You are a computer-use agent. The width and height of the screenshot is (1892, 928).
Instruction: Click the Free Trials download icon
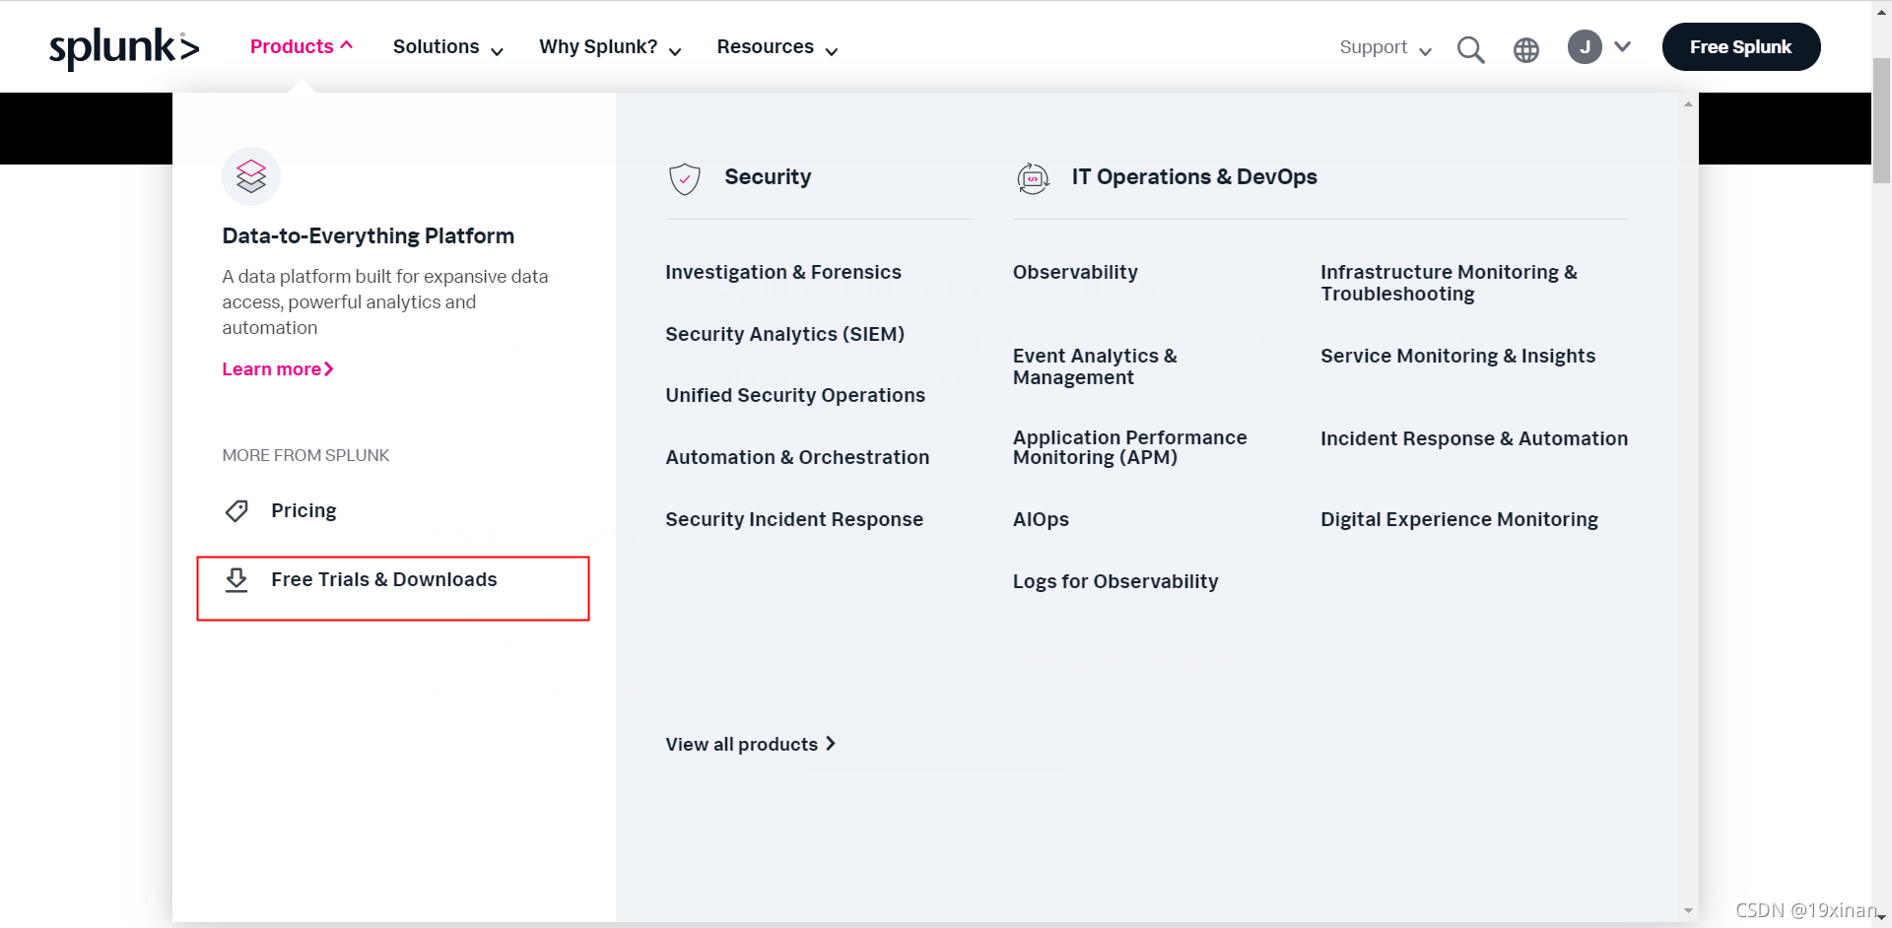[x=236, y=579]
